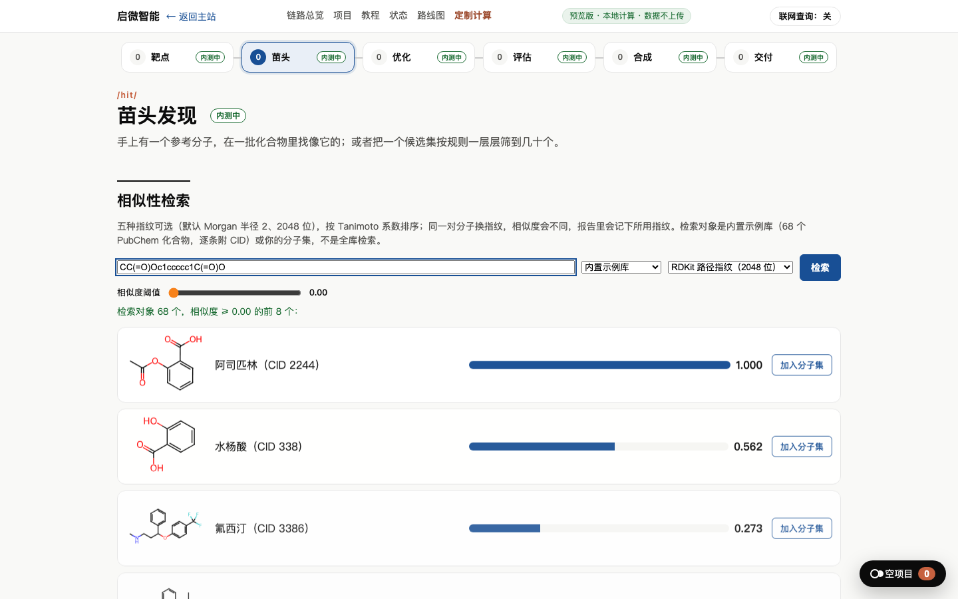
Task: Add 氟西汀 to the molecule set
Action: [802, 528]
